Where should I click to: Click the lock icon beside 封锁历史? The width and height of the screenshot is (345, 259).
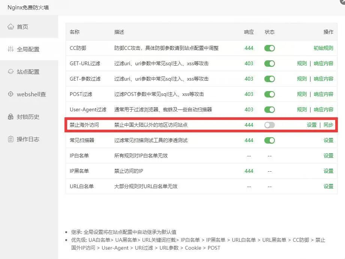pos(10,117)
